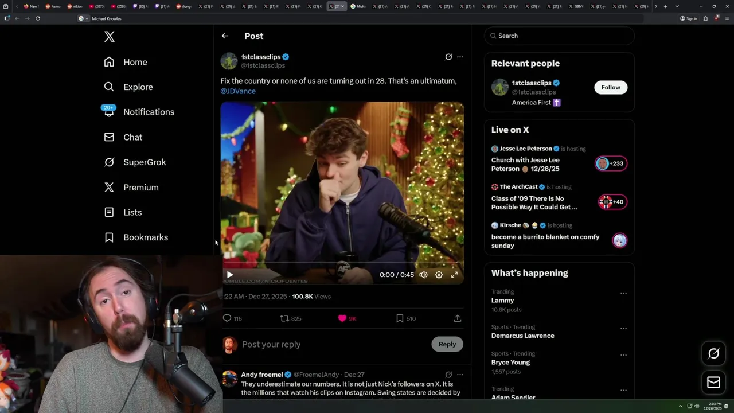Viewport: 734px width, 413px height.
Task: Click the +40 listeners badge
Action: (612, 202)
